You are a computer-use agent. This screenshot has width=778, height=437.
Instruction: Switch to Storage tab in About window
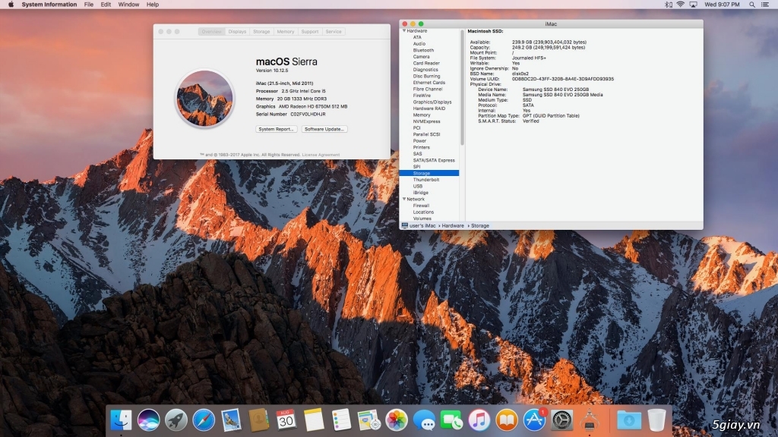pos(261,31)
